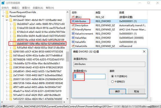Expand the 02F815B5-A5CF key

point(7,52)
